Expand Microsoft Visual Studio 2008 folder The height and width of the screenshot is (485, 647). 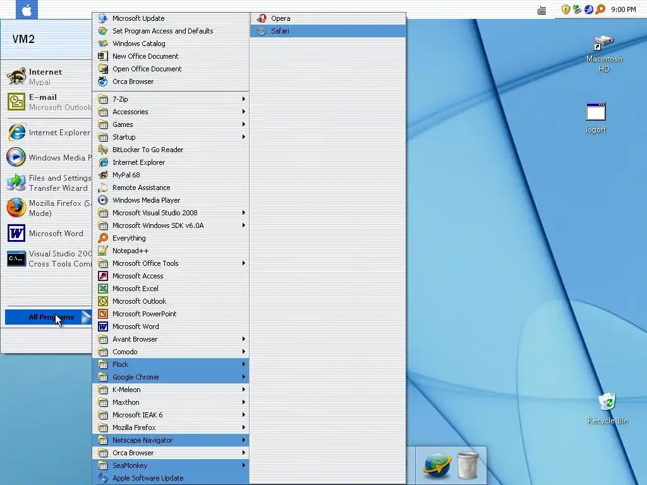coord(171,213)
